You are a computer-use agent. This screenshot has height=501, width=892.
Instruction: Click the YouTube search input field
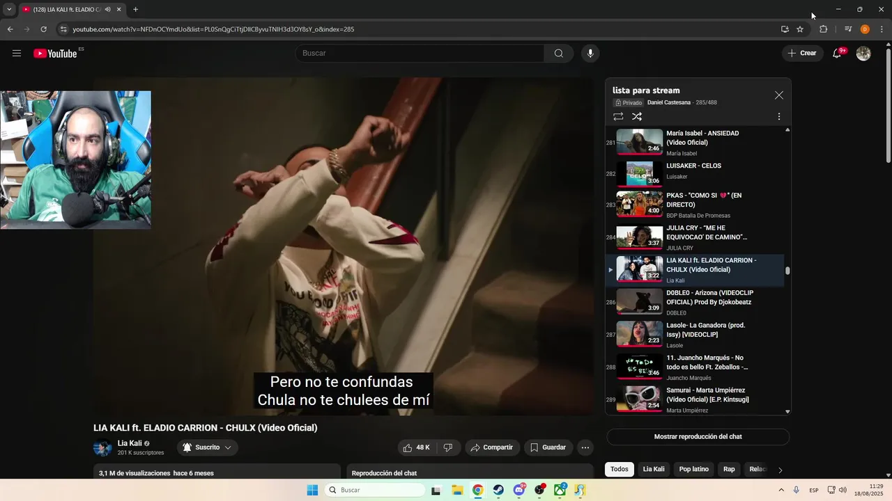pos(420,54)
